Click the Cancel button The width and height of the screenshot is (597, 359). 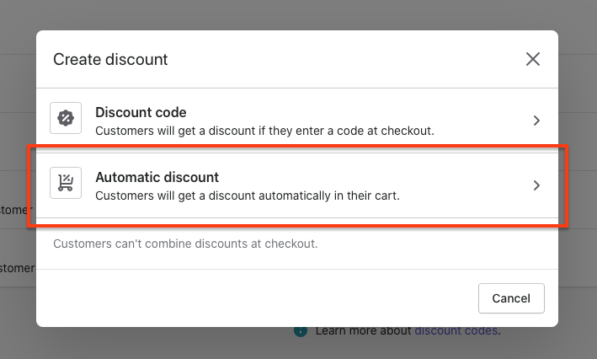(511, 298)
